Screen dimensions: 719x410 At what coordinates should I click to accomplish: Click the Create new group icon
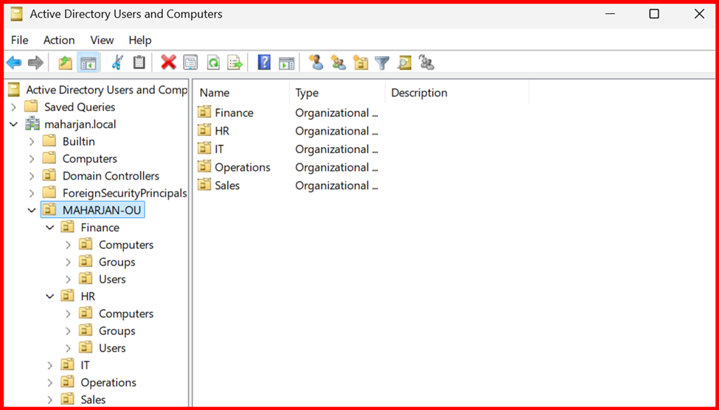[338, 63]
